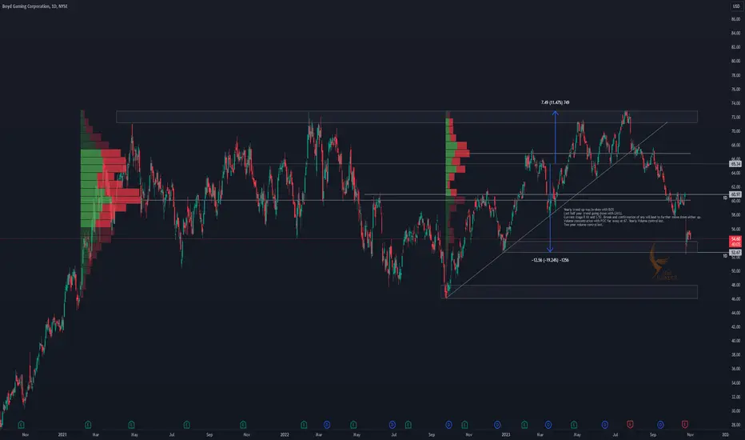Select the upward blue measurement arrow

(555, 137)
